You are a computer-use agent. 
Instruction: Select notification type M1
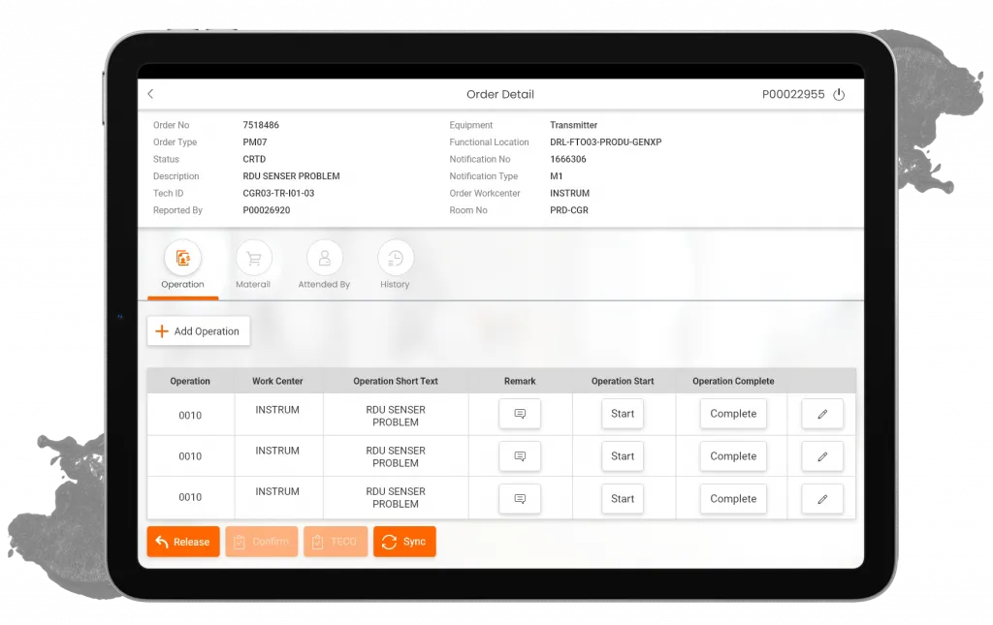556,176
